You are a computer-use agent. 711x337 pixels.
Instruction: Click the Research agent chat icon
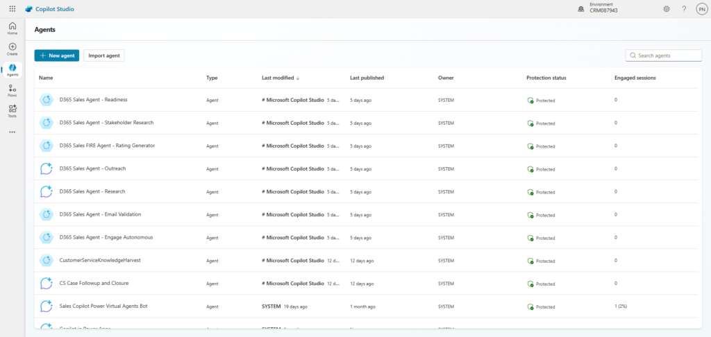point(47,191)
